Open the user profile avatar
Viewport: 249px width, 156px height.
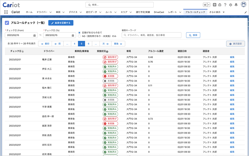243,5
